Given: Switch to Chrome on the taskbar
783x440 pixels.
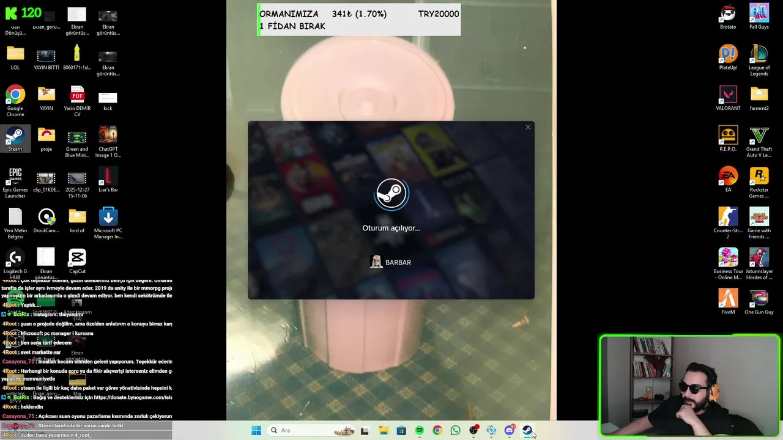Looking at the screenshot, I should [x=437, y=431].
